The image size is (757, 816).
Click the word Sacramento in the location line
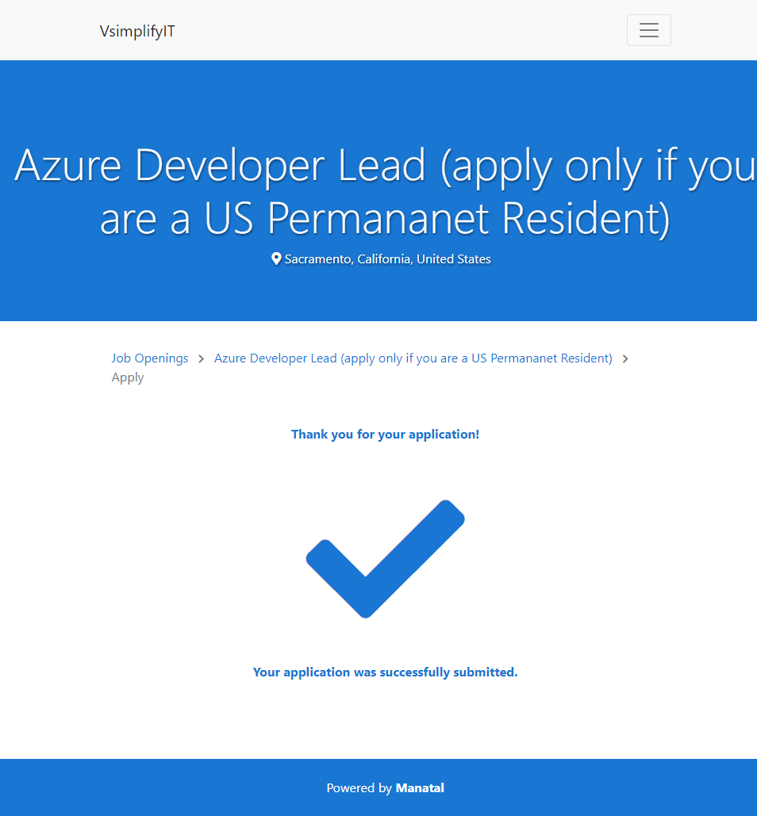click(x=318, y=259)
